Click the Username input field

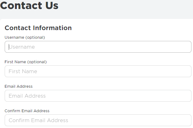(x=98, y=47)
